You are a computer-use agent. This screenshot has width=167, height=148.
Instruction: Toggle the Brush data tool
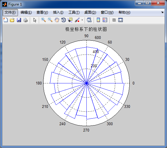[x=77, y=20]
